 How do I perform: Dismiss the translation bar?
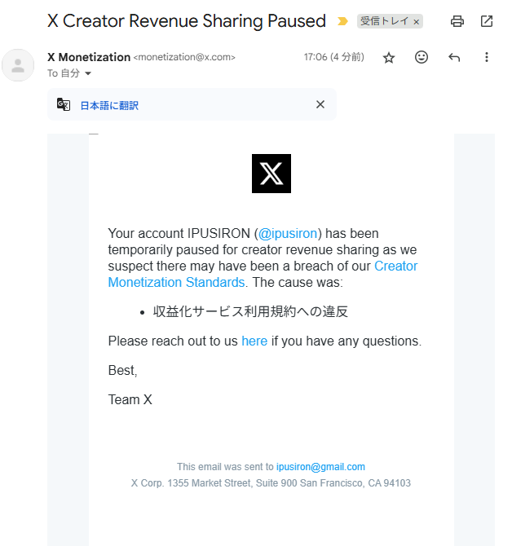(x=320, y=104)
